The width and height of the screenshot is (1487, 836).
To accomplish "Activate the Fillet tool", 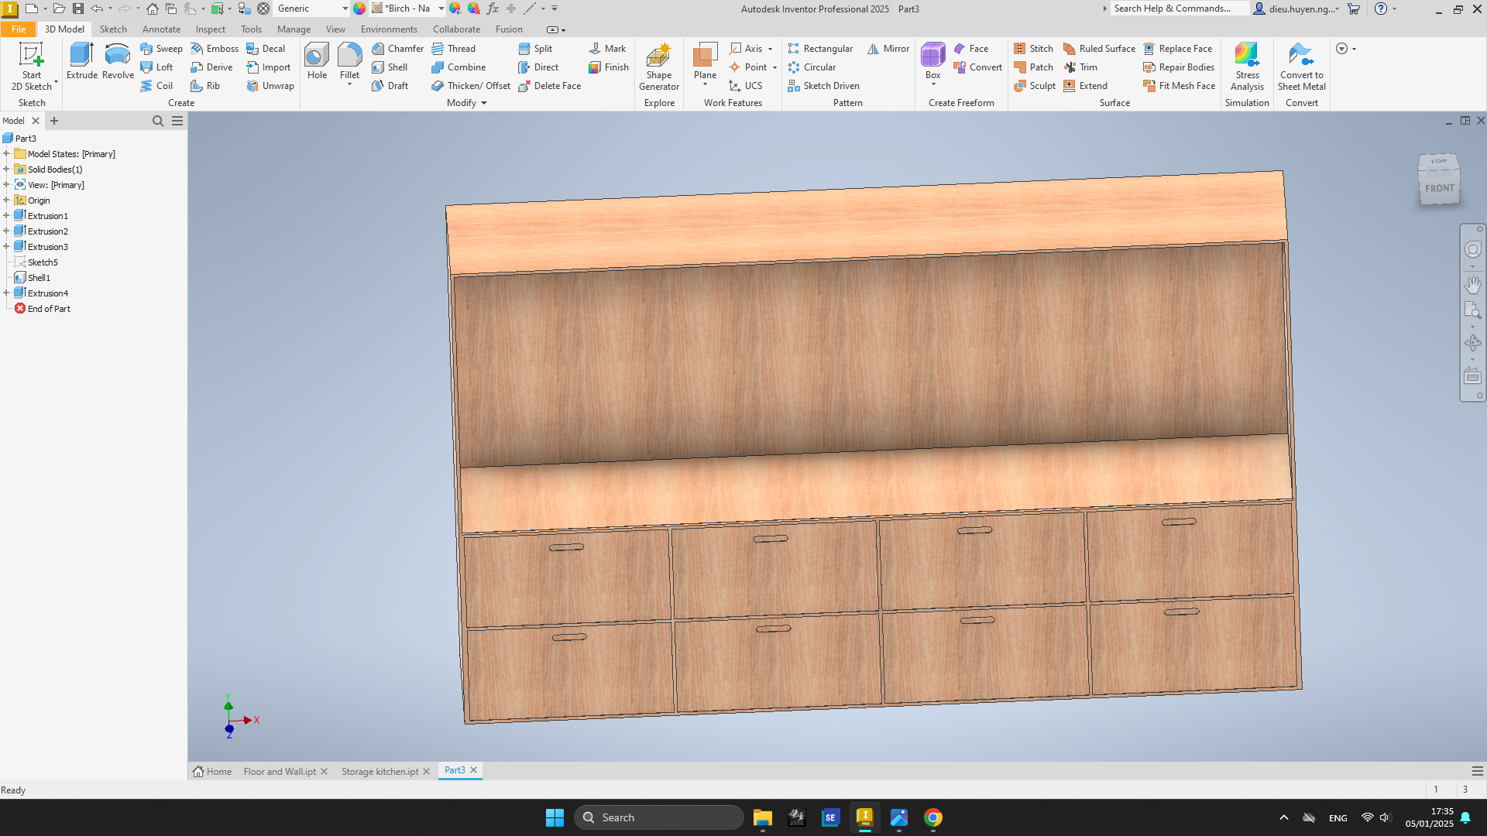I will (x=349, y=61).
